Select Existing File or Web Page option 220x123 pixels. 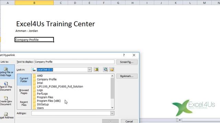coord(7,72)
